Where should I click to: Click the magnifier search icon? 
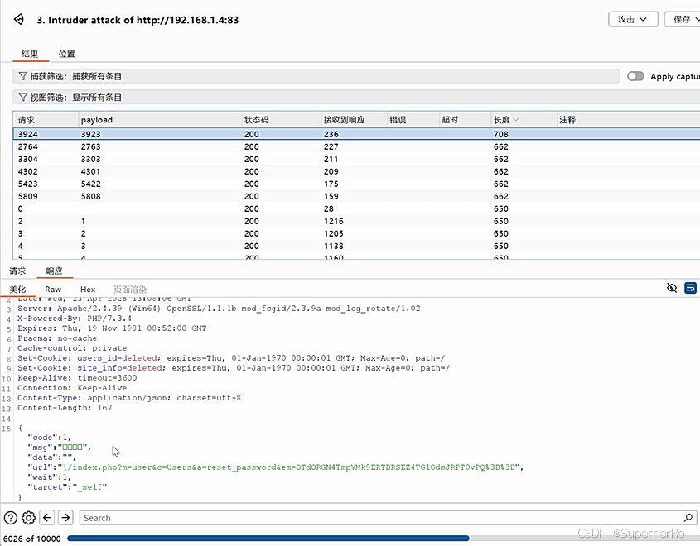point(688,518)
